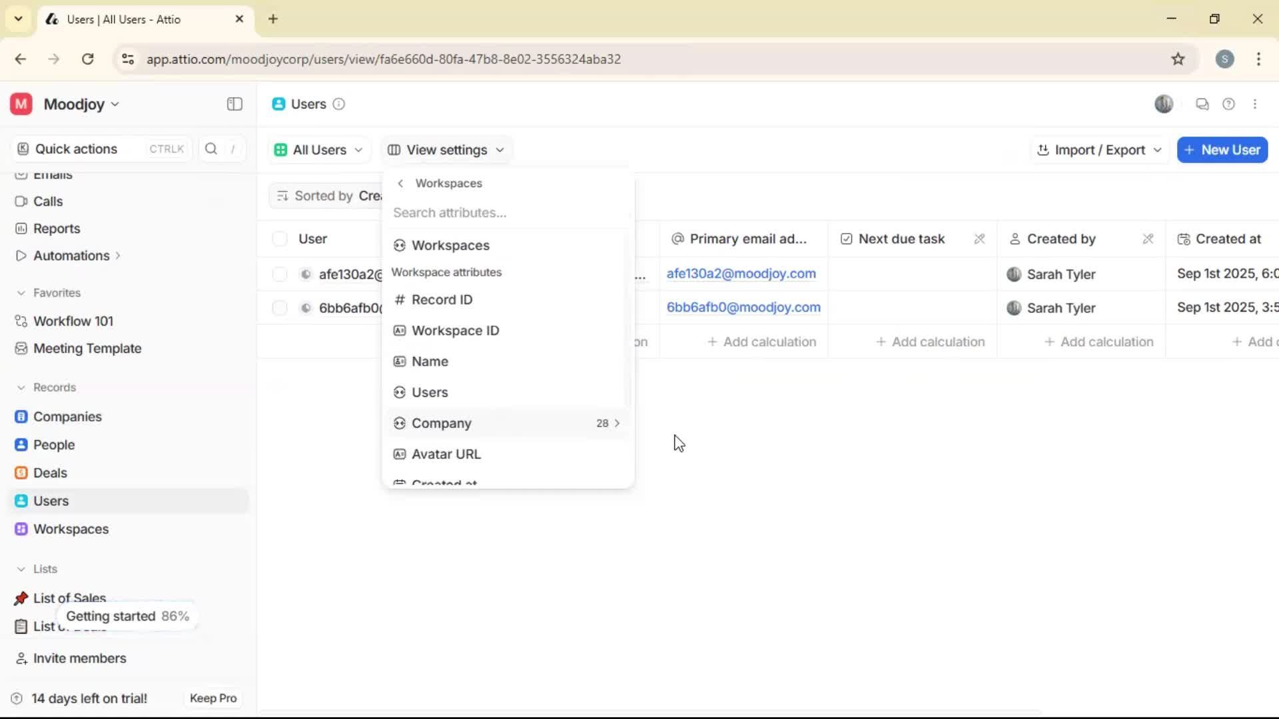
Task: Unpin the Next due task column
Action: (980, 238)
